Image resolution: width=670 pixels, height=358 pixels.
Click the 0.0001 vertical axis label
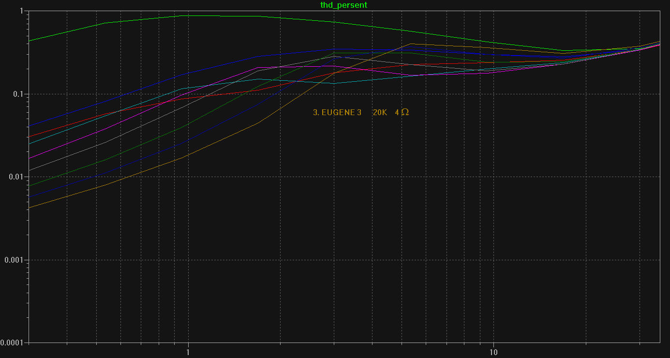(13, 343)
